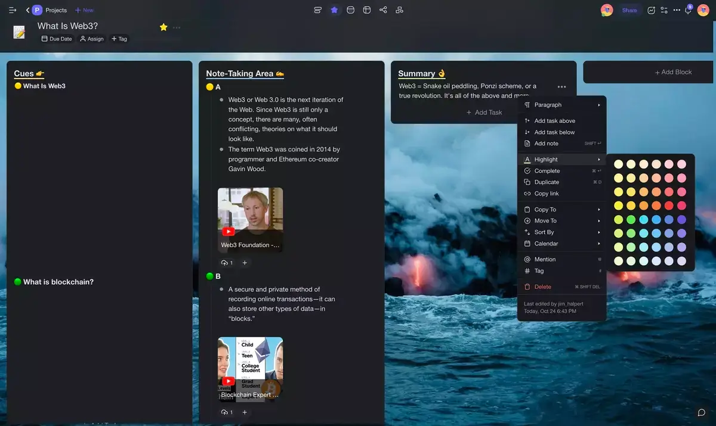Open the activity chart icon beside Share

[652, 10]
